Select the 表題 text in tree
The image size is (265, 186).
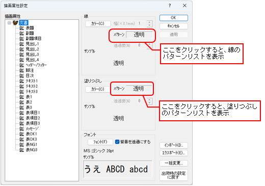click(x=30, y=28)
